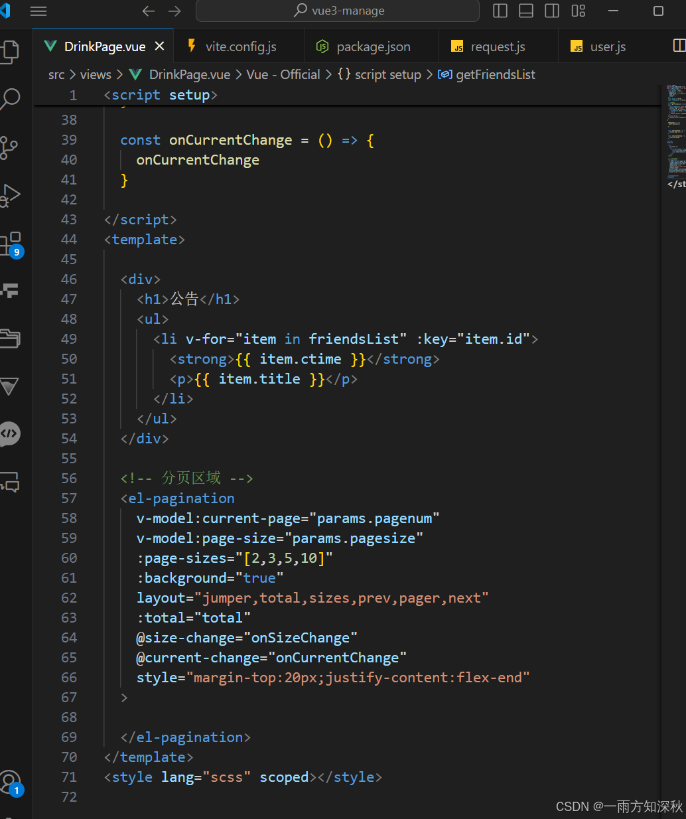The image size is (686, 819).
Task: Click the style lang scss scoped line
Action: pyautogui.click(x=243, y=777)
